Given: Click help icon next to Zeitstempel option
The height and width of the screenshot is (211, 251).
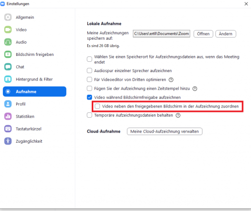Looking at the screenshot, I should [195, 89].
